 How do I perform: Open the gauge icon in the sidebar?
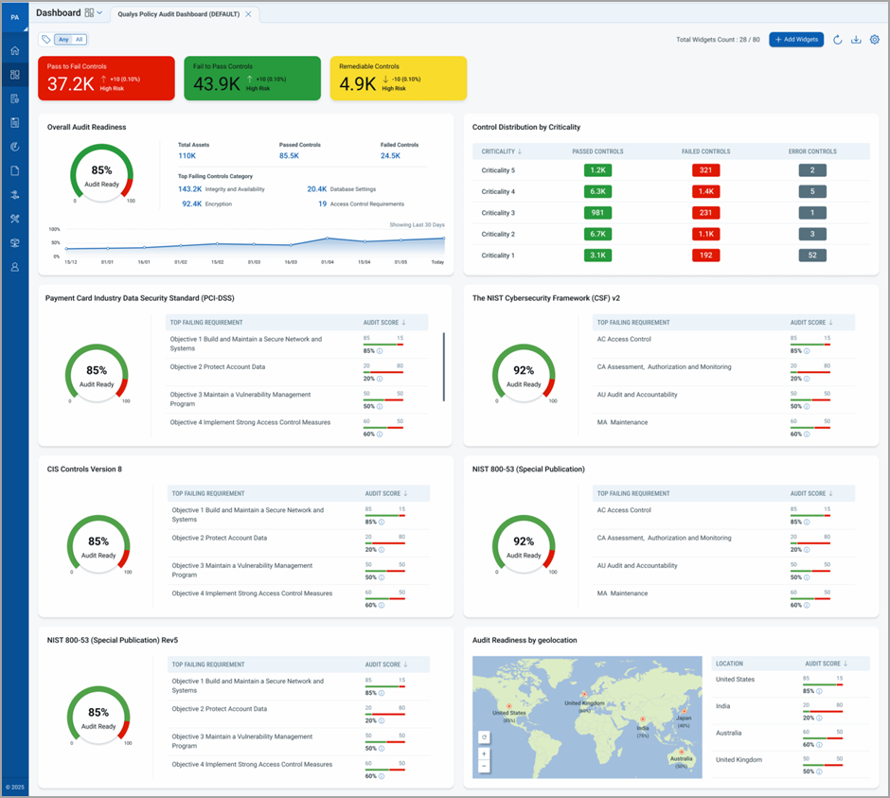point(15,147)
